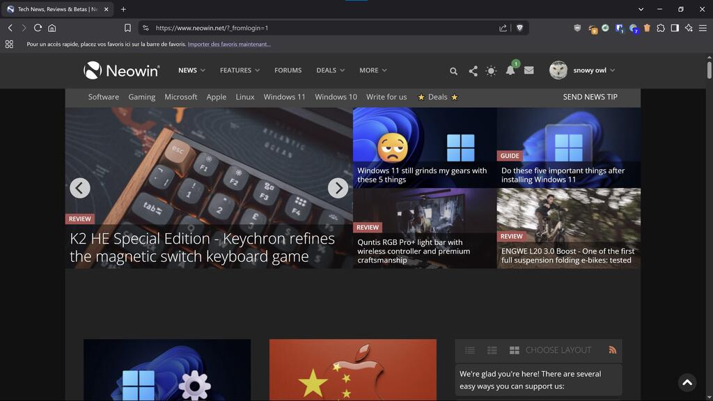The width and height of the screenshot is (713, 401).
Task: Click the browser forward arrow
Action: coord(24,28)
